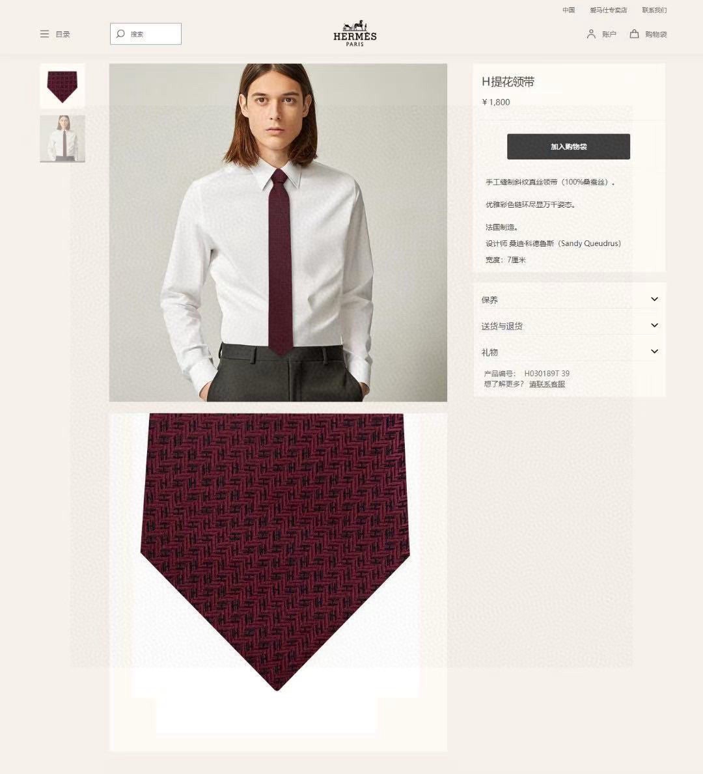This screenshot has width=703, height=774.
Task: Open the shopping bag icon
Action: 635,34
